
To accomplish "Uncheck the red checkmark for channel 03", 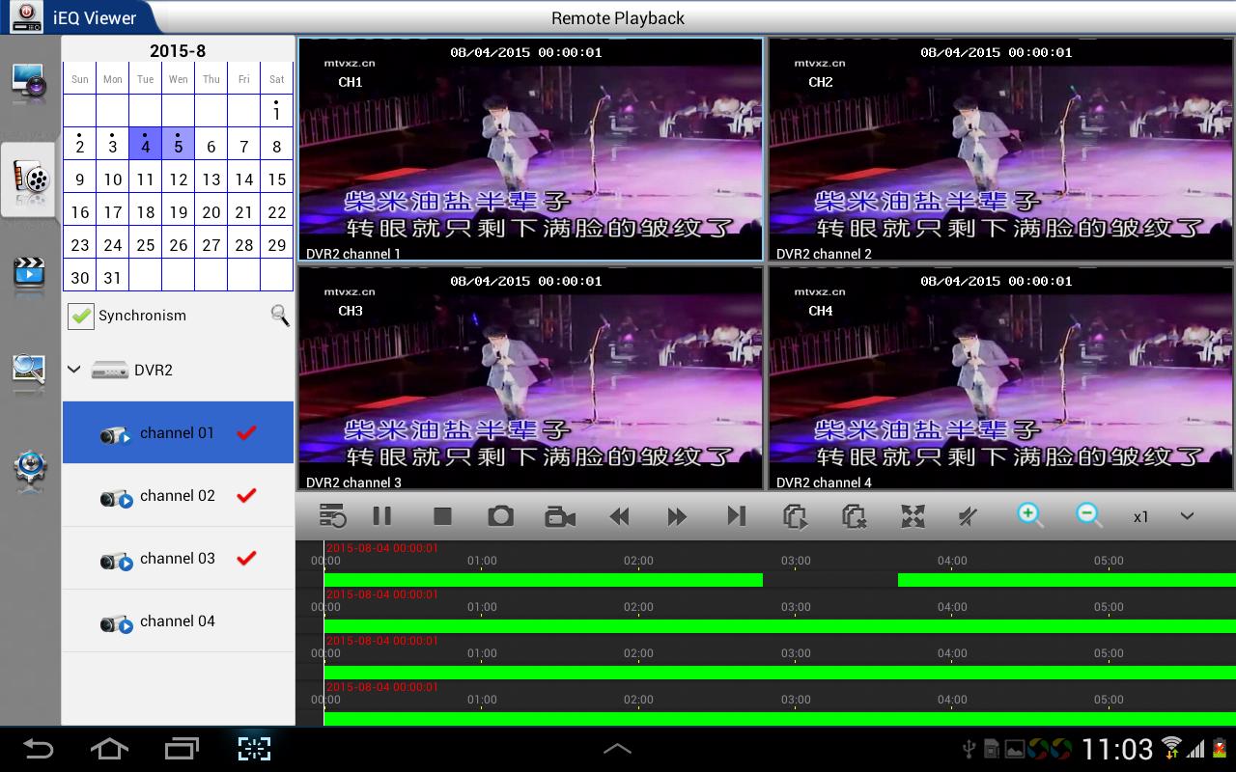I will [x=247, y=558].
